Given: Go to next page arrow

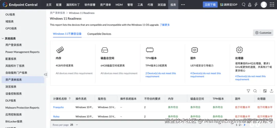Looking at the screenshot, I should (x=258, y=125).
